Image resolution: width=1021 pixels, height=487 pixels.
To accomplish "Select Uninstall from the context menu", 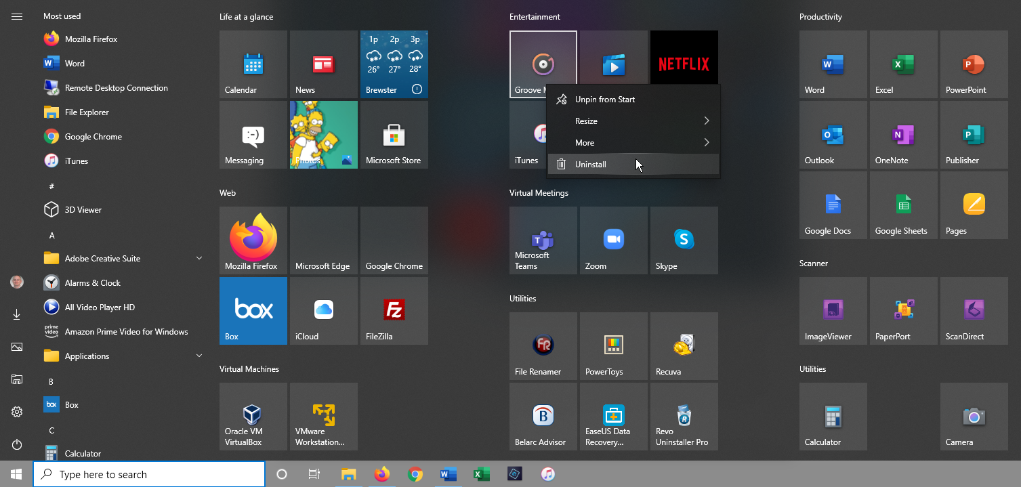I will [x=633, y=165].
